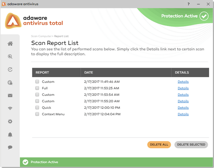Open Help question mark in title bar

188,4
